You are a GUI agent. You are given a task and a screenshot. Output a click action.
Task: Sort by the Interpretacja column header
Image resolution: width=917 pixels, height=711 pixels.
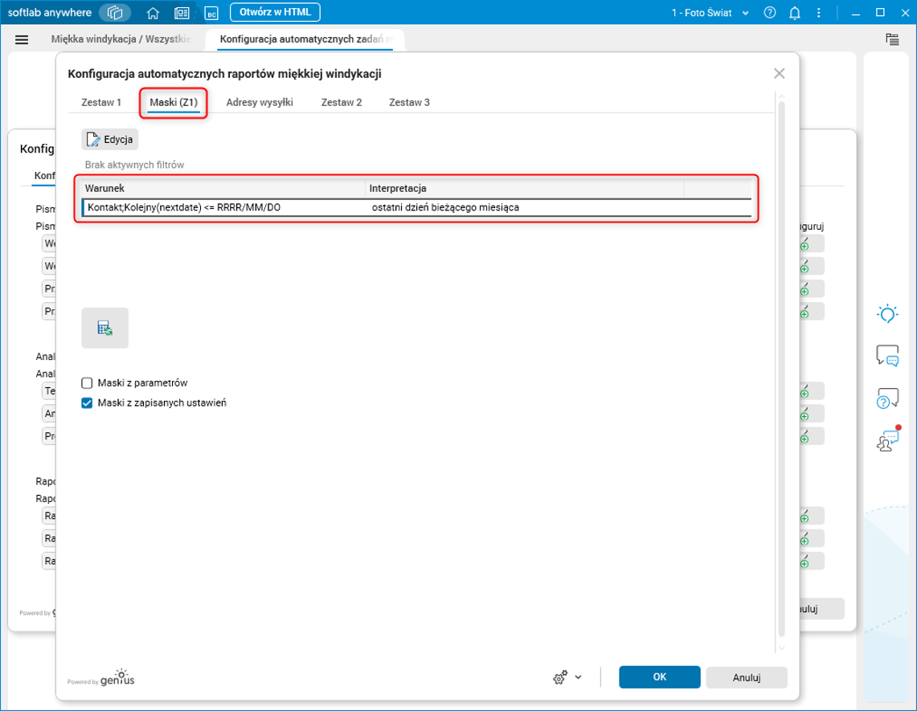point(525,188)
